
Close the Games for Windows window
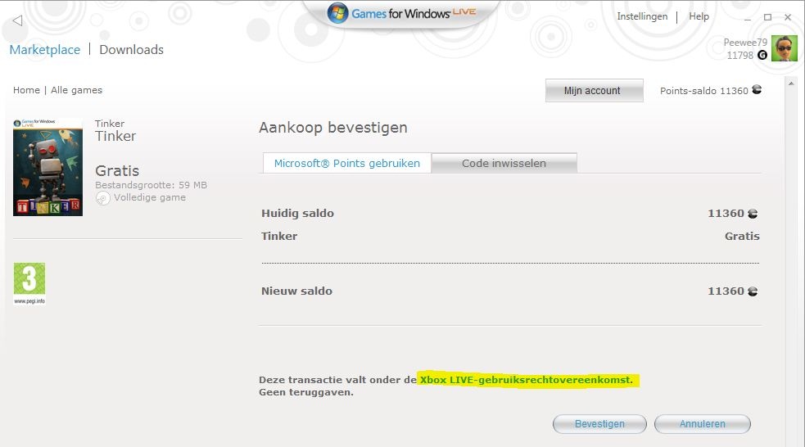[788, 17]
